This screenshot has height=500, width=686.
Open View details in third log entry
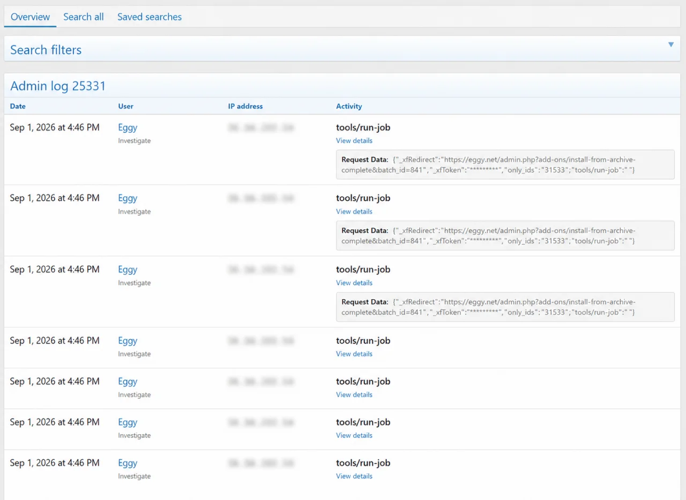tap(354, 283)
